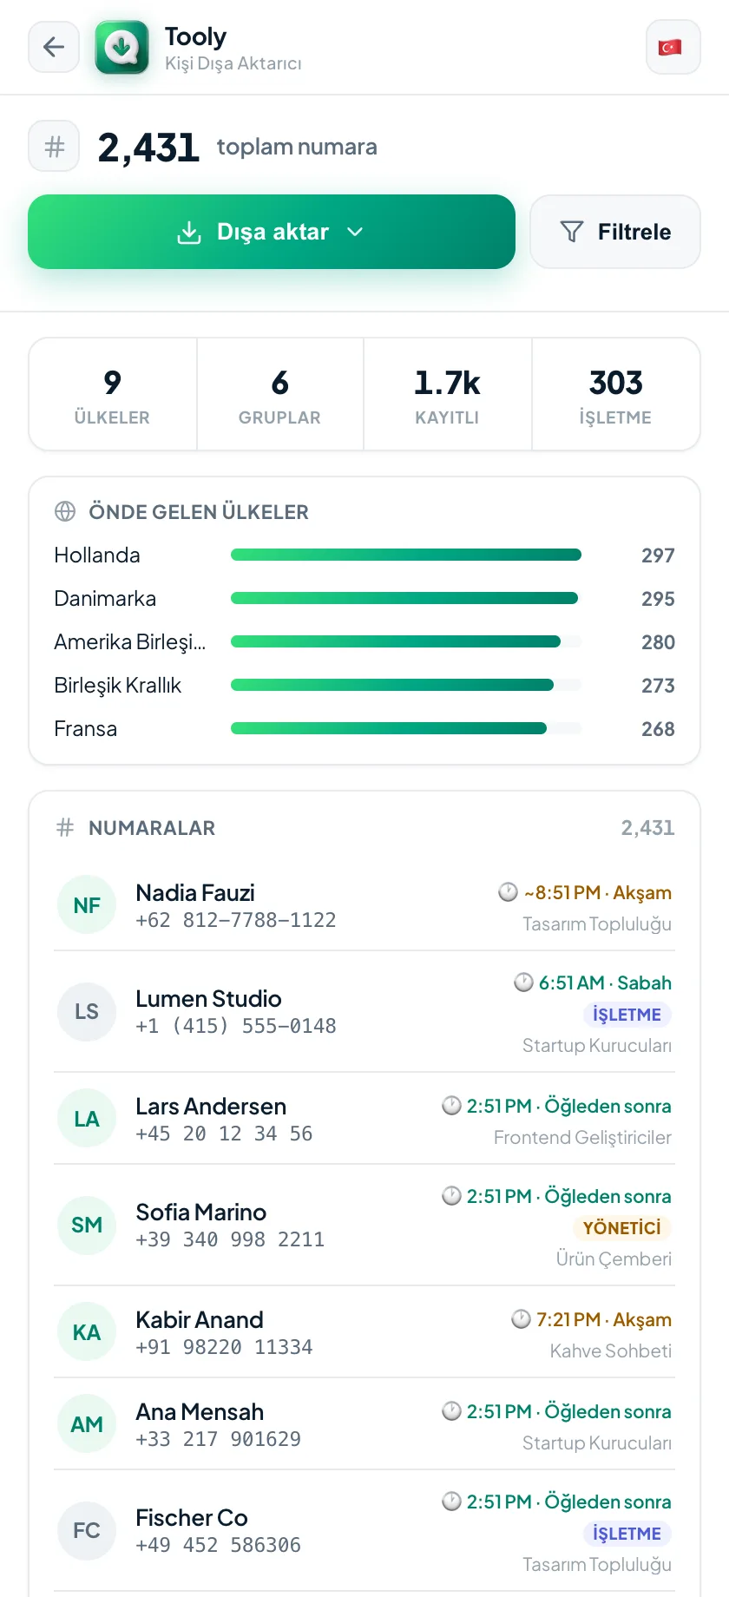This screenshot has height=1597, width=729.
Task: Click the clock icon on Ana Mensah's row
Action: tap(451, 1410)
